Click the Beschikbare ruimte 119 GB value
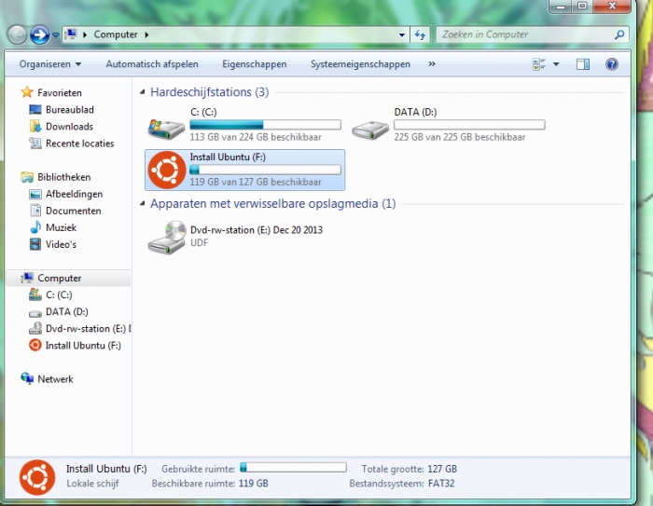The width and height of the screenshot is (653, 506). coord(253,484)
